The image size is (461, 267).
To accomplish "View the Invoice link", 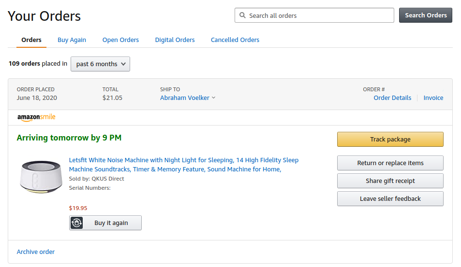I will point(433,98).
